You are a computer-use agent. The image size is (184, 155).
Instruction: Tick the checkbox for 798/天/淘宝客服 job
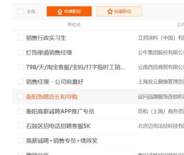point(20,67)
